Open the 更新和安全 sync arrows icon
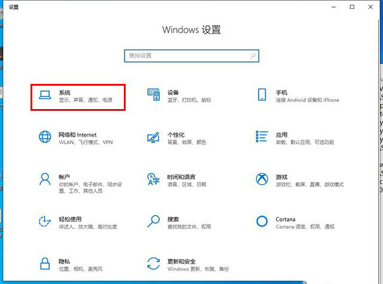 (x=153, y=264)
